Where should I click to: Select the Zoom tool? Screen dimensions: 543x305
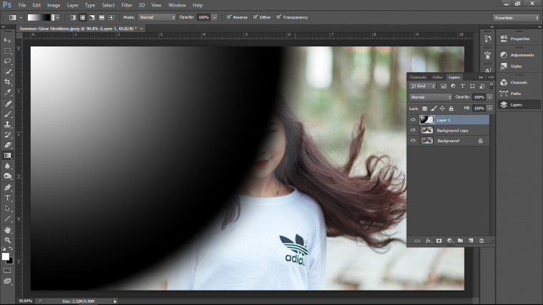(x=7, y=240)
